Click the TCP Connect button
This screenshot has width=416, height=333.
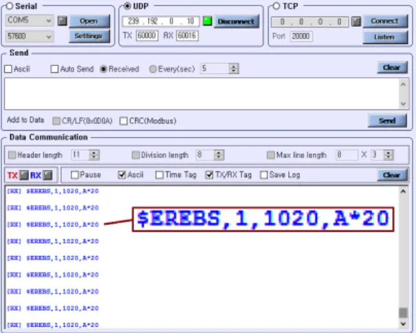click(x=385, y=21)
